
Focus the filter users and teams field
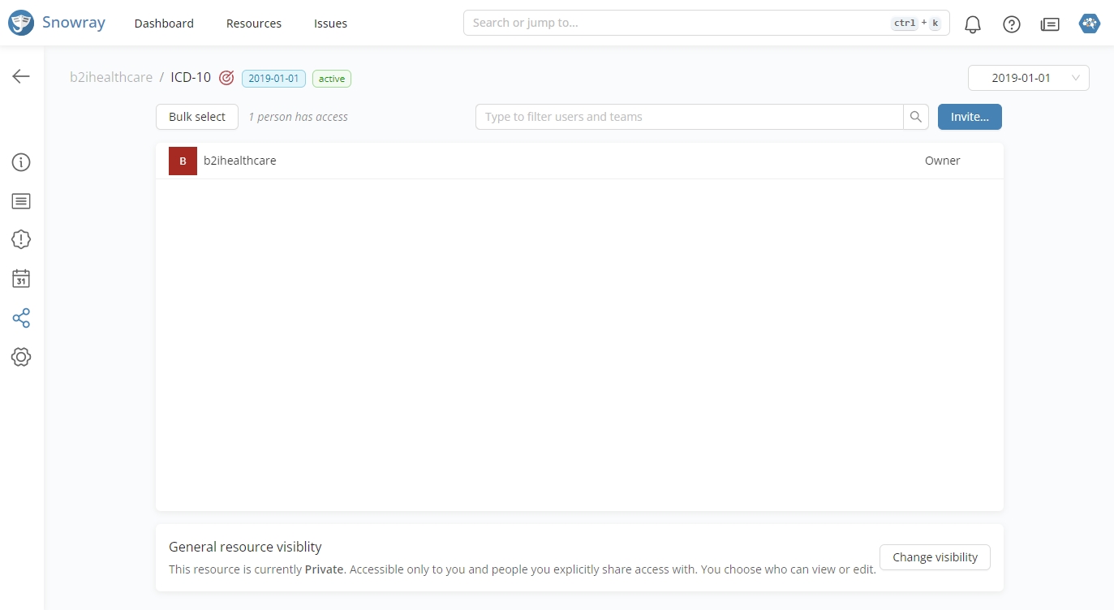coord(689,117)
